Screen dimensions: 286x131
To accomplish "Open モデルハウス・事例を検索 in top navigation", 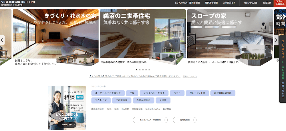I will 187,3.
